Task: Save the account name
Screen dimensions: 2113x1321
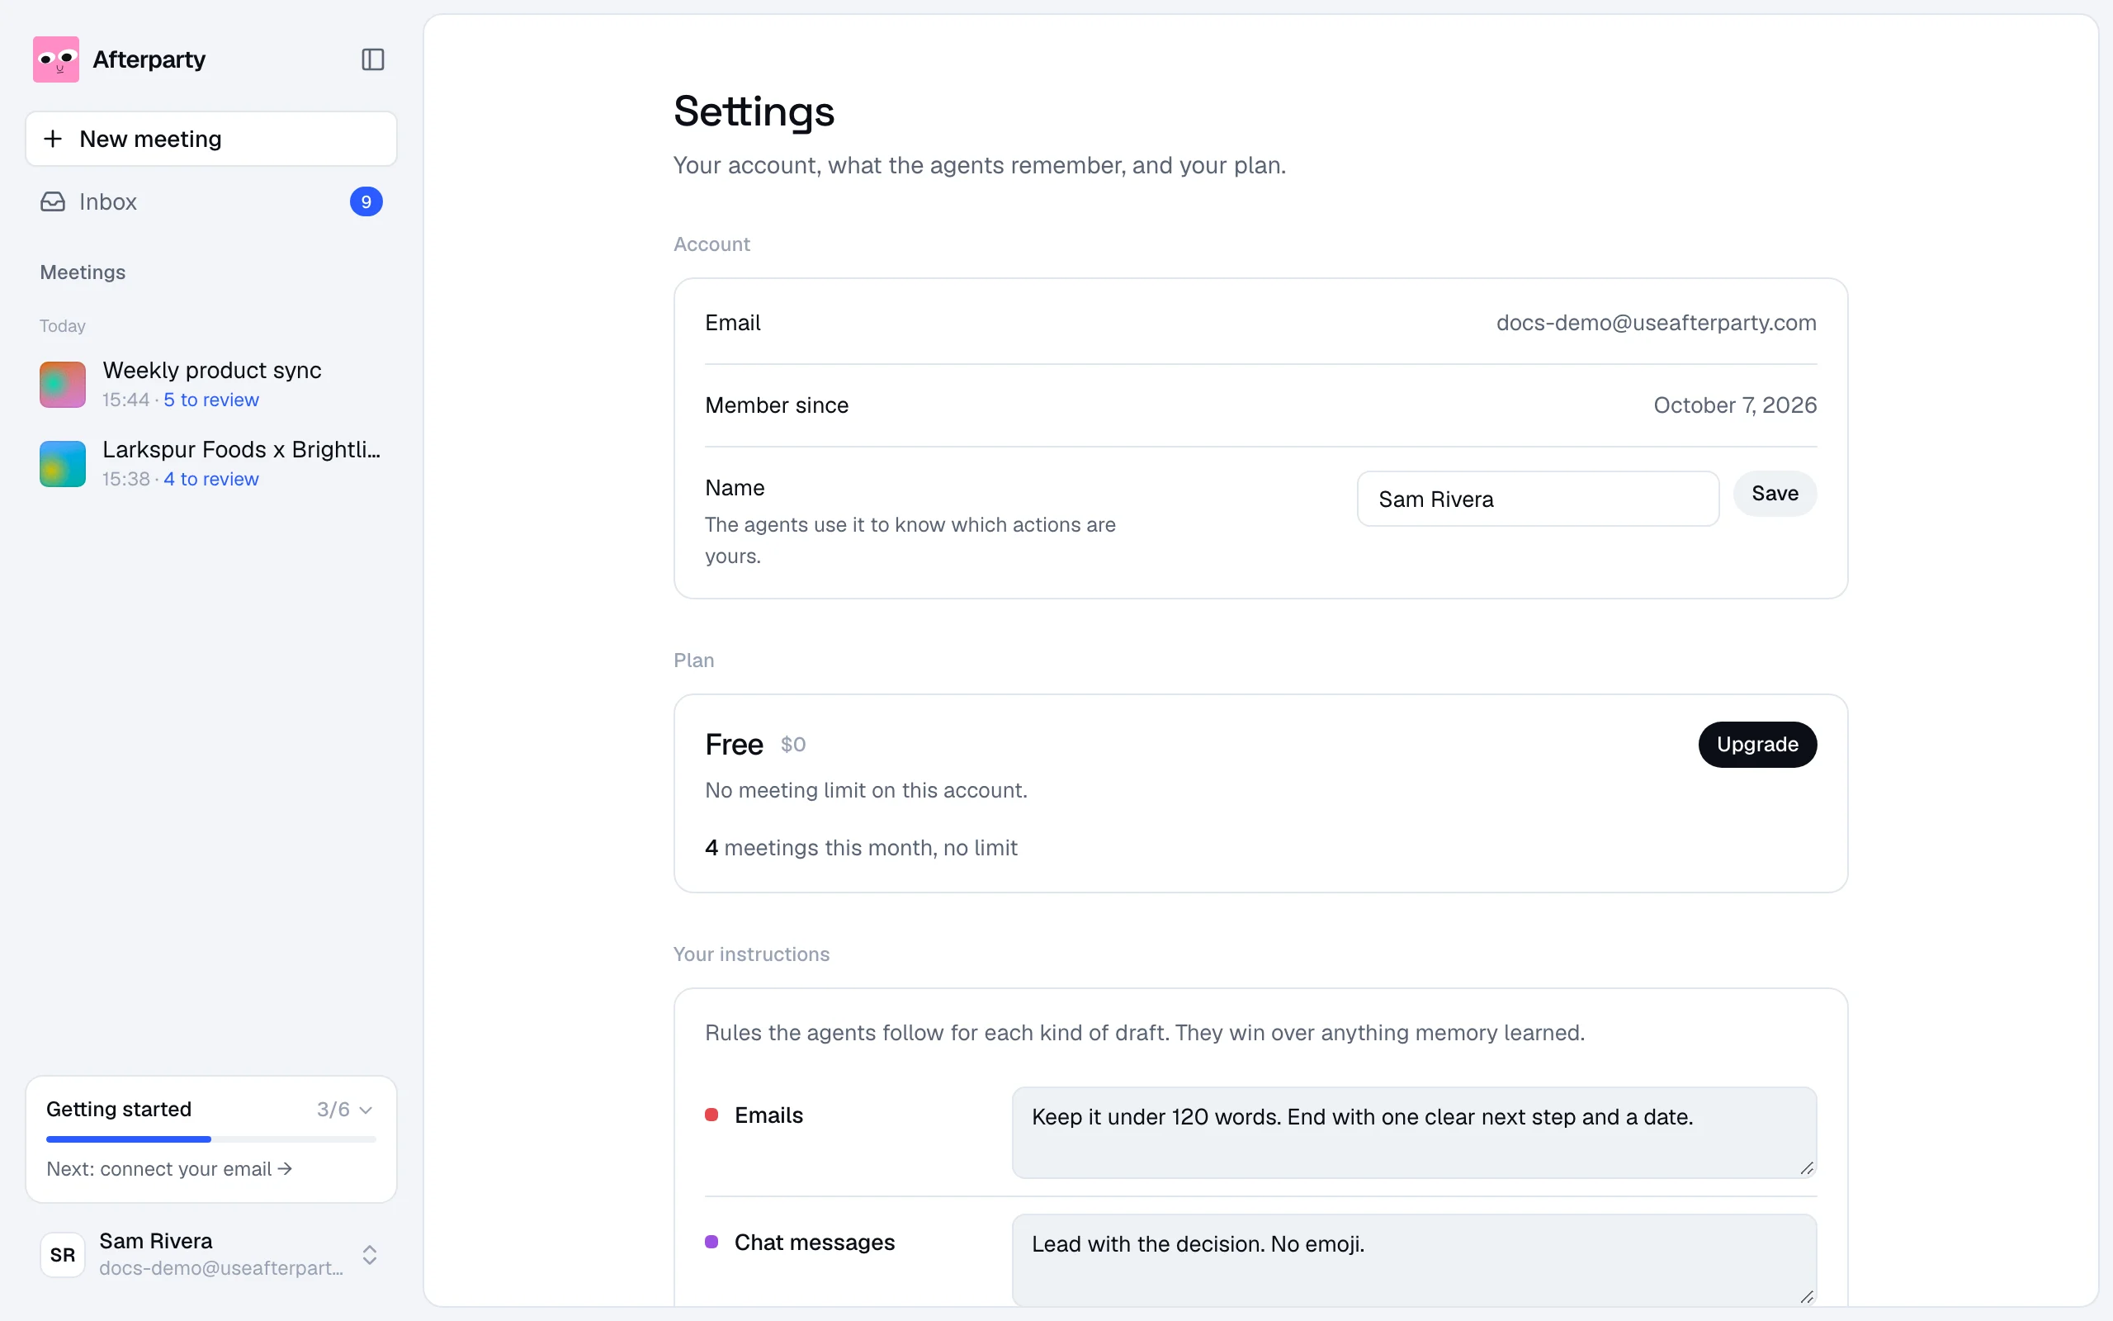Action: click(1775, 494)
